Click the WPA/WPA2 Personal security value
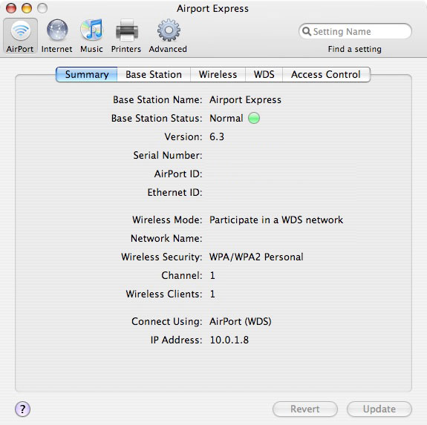The image size is (427, 425). point(256,257)
